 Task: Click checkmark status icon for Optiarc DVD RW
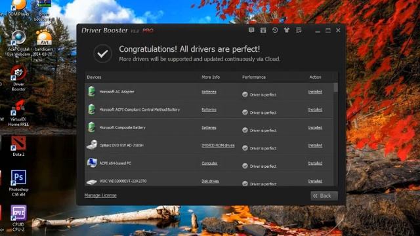coord(245,148)
